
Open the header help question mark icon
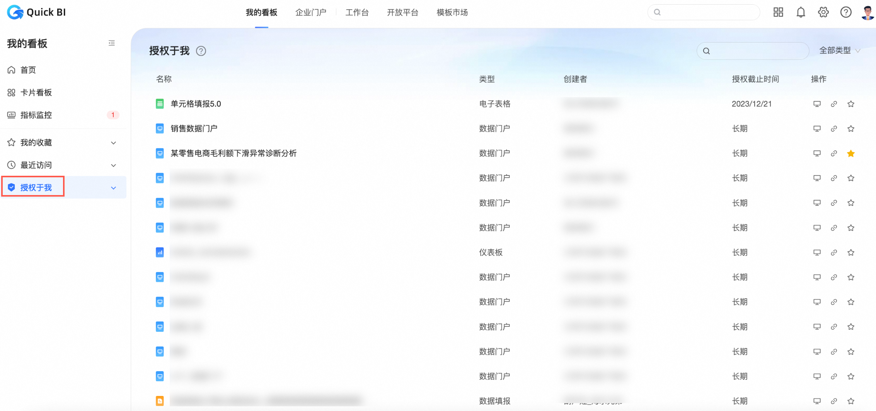(x=846, y=12)
